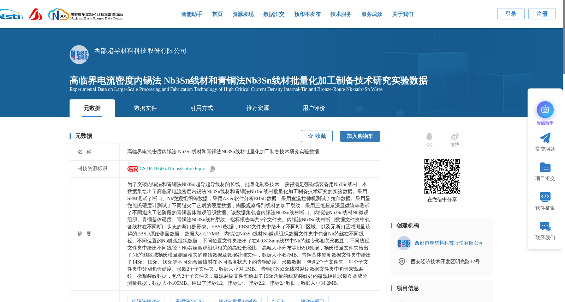Image resolution: width=565 pixels, height=302 pixels.
Task: Click the red flame-shaped logo in the header
Action: [36, 14]
